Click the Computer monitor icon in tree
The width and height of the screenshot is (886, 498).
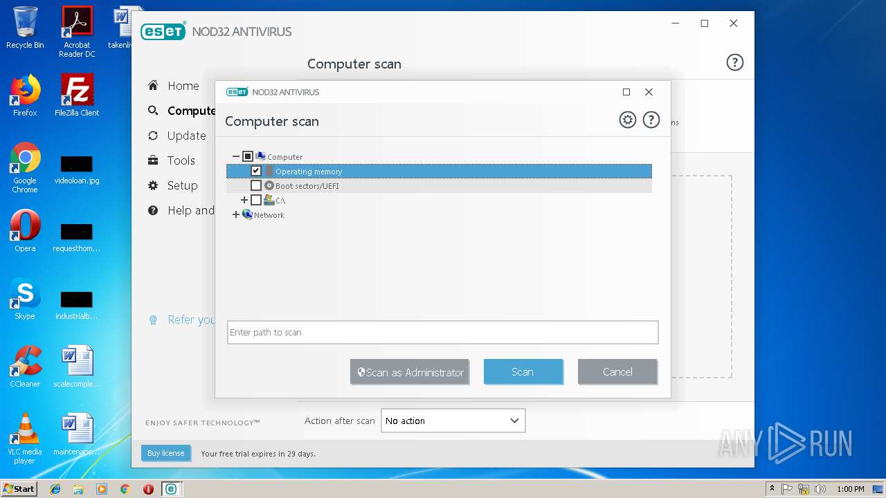(261, 156)
